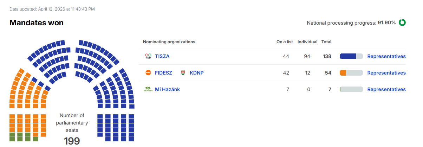
Task: Click the green processing progress ring icon
Action: 402,23
